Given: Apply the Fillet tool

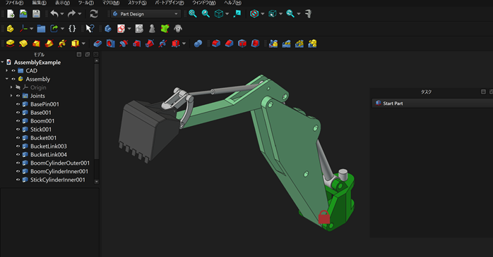Looking at the screenshot, I should point(216,43).
